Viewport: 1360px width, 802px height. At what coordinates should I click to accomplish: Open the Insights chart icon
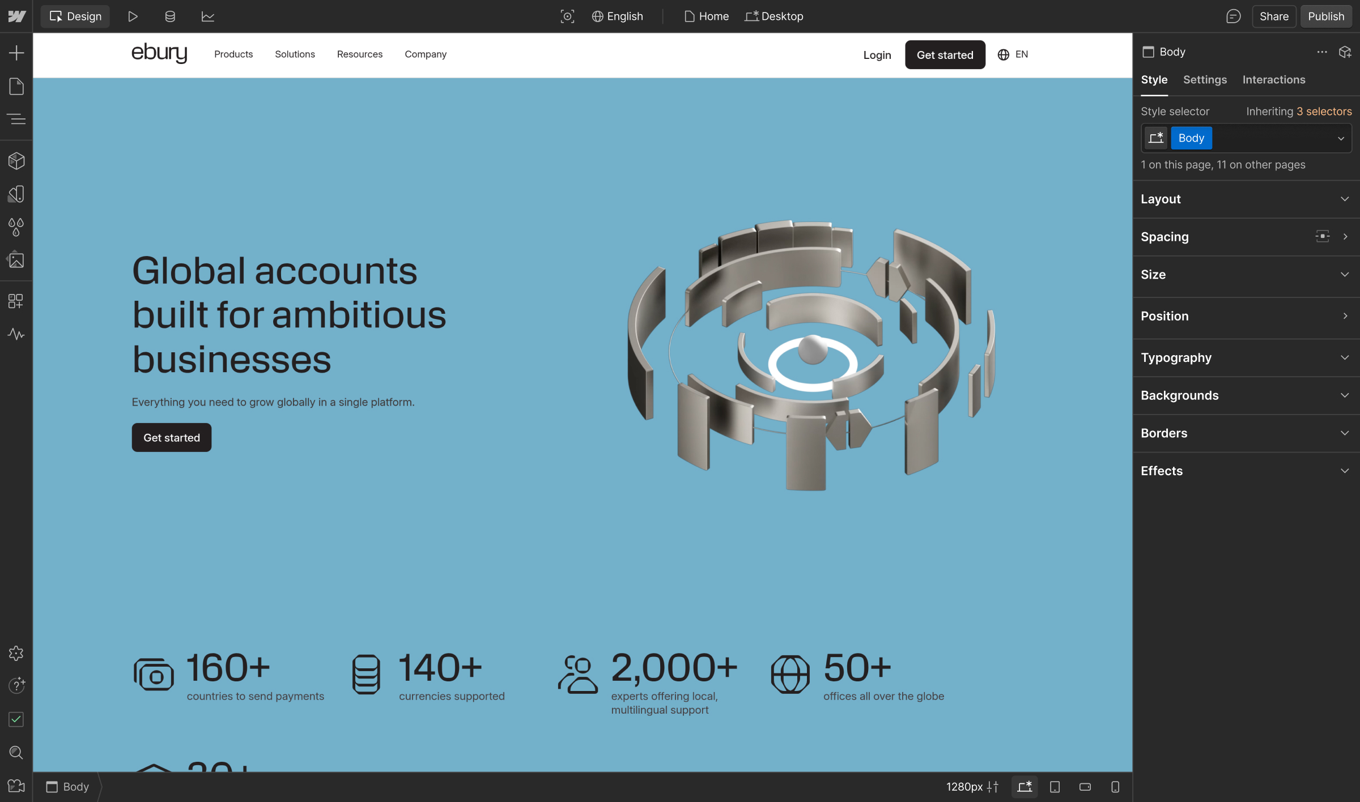coord(208,16)
